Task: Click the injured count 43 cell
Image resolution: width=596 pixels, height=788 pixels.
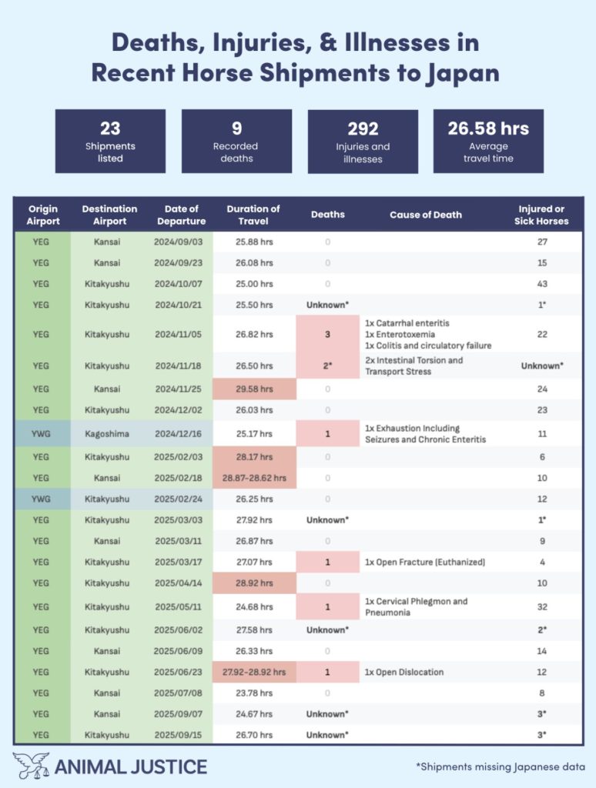Action: coord(542,284)
